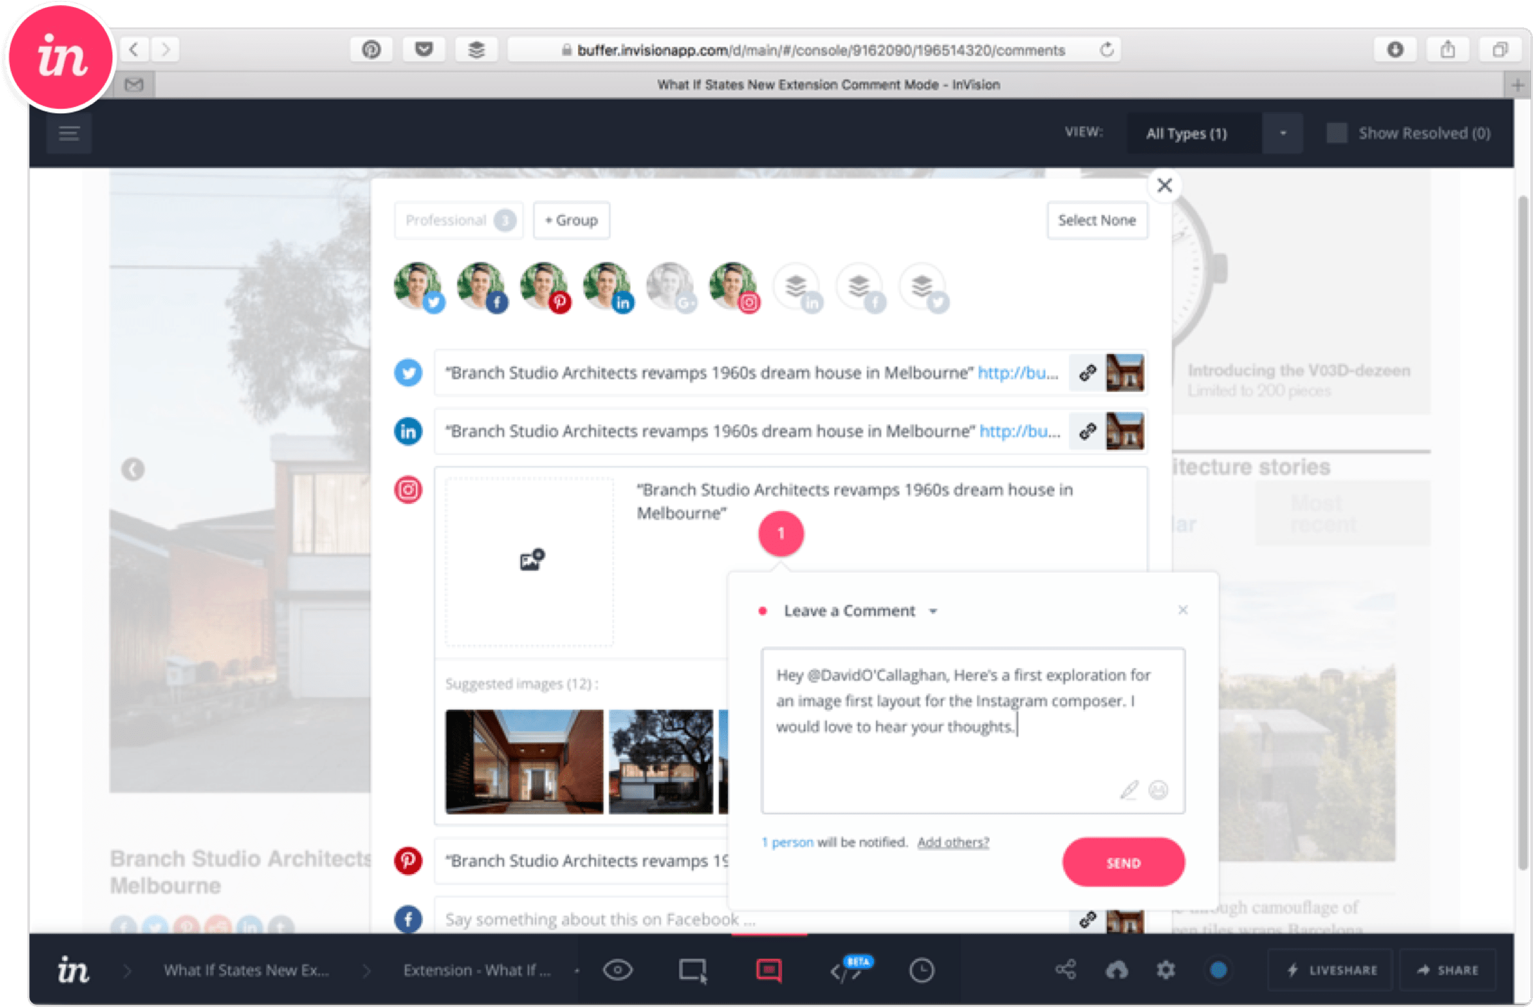Screen dimensions: 1533x1007
Task: Click the Add others? link
Action: coord(953,842)
